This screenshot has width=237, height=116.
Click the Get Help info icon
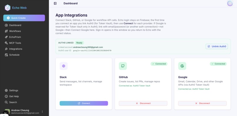pos(6,96)
